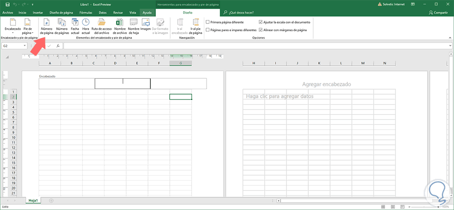
Task: Enable Primera página diferente checkbox
Action: [207, 22]
